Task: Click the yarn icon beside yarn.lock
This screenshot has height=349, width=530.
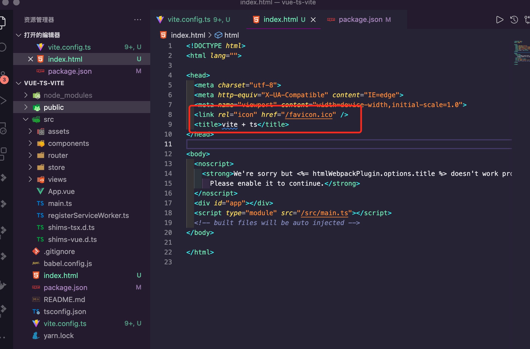Action: (36, 335)
